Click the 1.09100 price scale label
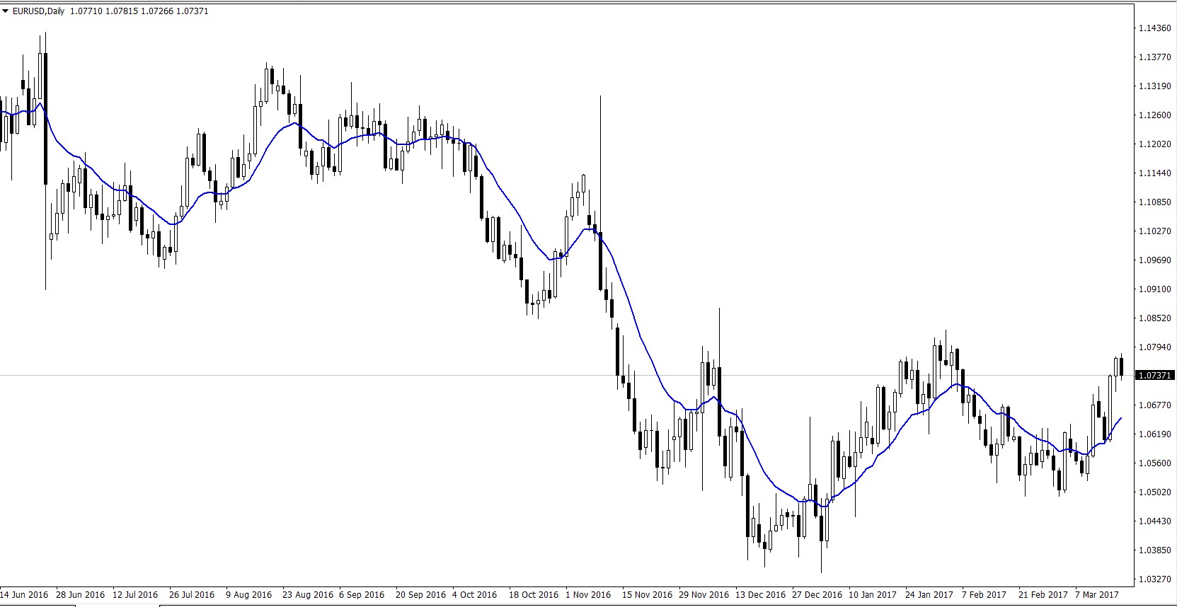The height and width of the screenshot is (607, 1177). coord(1154,289)
